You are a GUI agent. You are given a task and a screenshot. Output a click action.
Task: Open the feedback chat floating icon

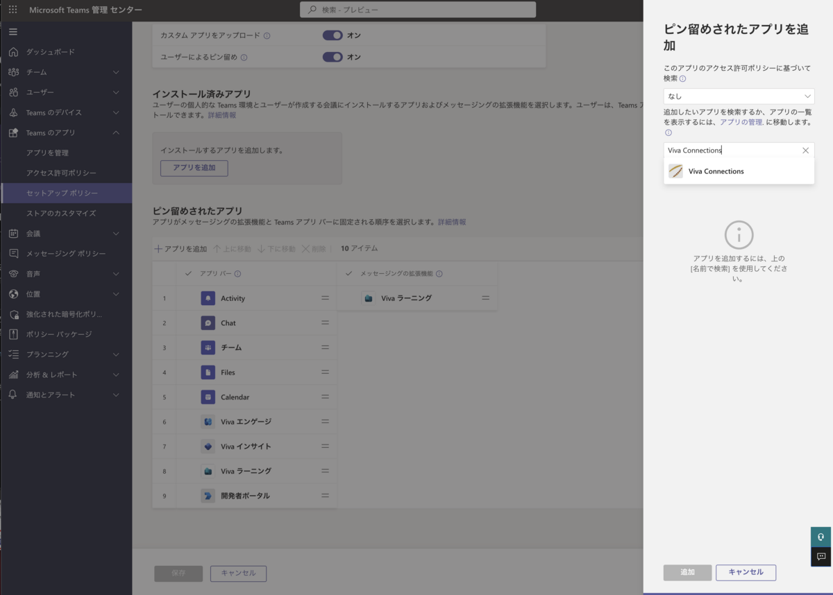tap(821, 556)
